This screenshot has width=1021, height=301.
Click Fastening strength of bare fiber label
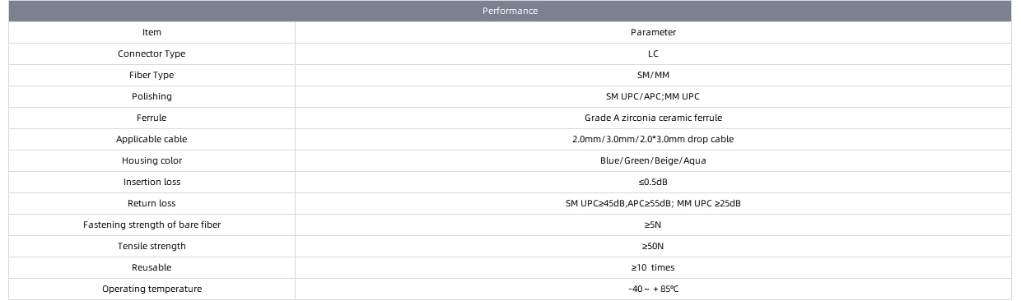(x=152, y=225)
